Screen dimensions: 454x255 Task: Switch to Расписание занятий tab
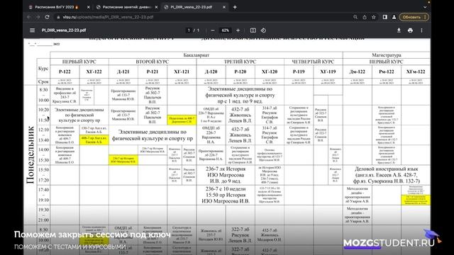[126, 7]
